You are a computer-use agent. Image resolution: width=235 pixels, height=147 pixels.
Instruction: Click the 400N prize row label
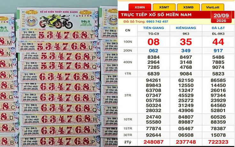click(x=128, y=62)
